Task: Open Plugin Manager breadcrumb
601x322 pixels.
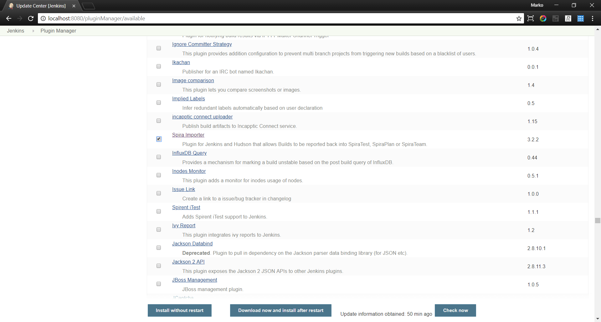Action: 58,31
